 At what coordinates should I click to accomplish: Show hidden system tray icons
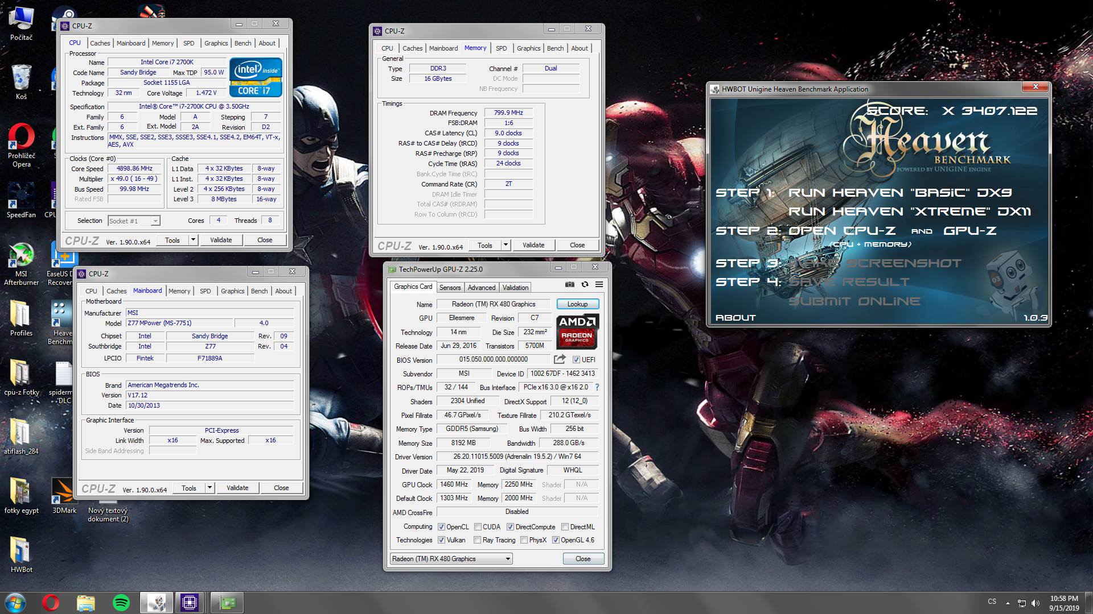[x=1008, y=603]
